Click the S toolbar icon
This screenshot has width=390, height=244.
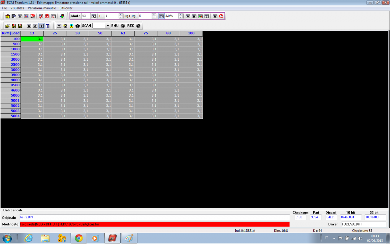click(x=207, y=16)
